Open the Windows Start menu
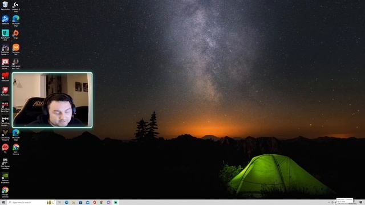The image size is (365, 205). click(x=3, y=203)
